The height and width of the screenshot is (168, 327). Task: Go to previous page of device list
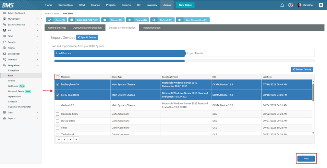tap(65, 140)
